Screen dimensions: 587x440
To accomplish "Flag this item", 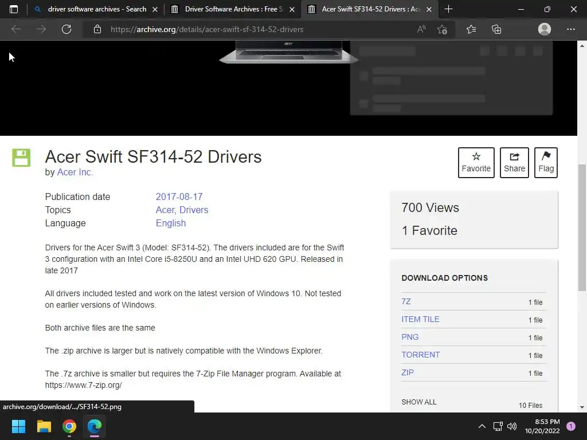I will [546, 162].
